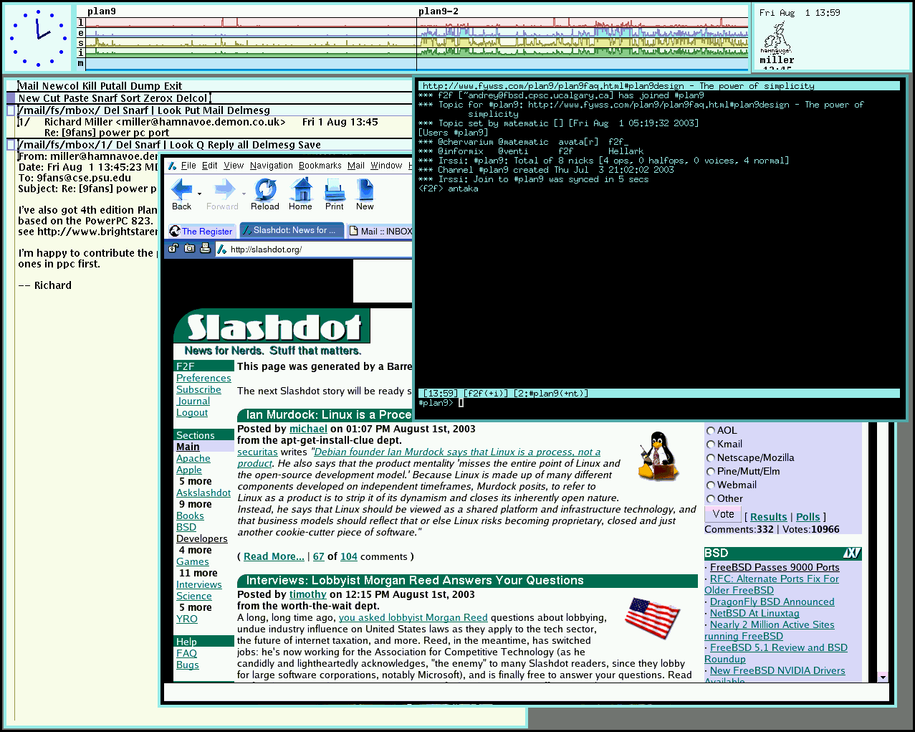
Task: Select the Other poll option
Action: 711,499
